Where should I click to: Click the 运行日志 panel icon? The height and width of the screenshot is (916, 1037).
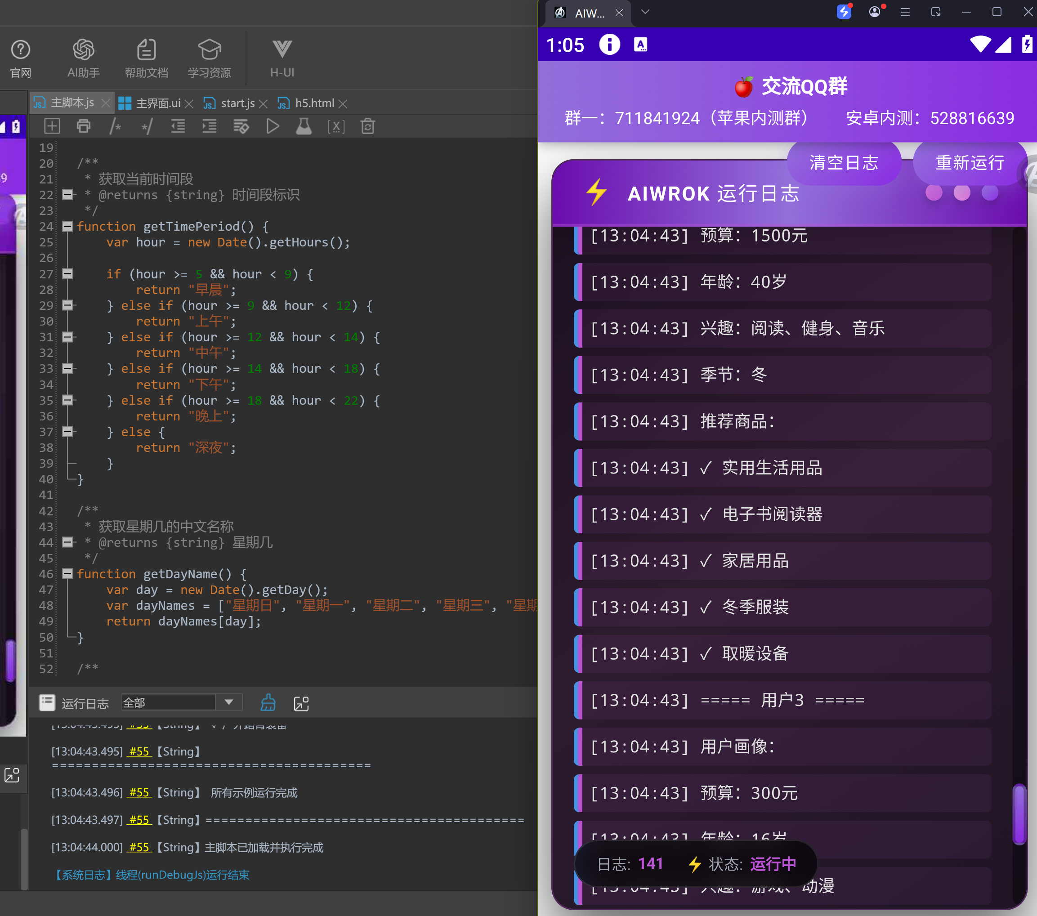coord(47,702)
